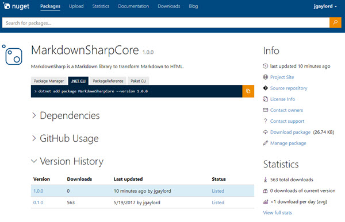
Task: Open the Packages nav item
Action: click(x=50, y=6)
